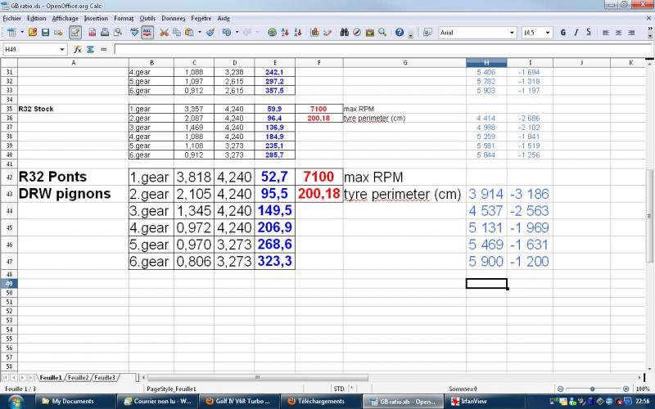Click zoom in plus button in status bar
This screenshot has height=409, width=655.
[626, 389]
